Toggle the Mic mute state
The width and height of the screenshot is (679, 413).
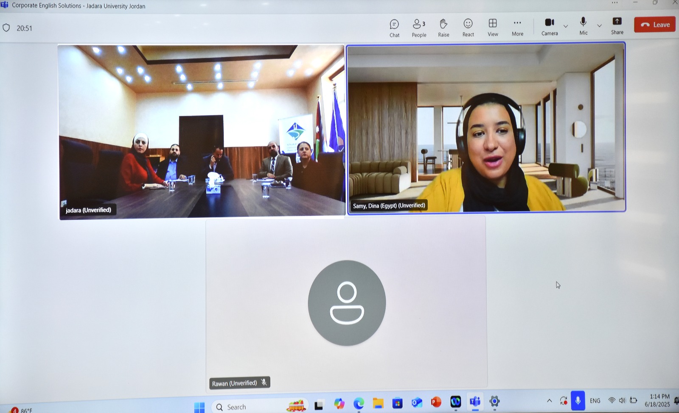(584, 26)
